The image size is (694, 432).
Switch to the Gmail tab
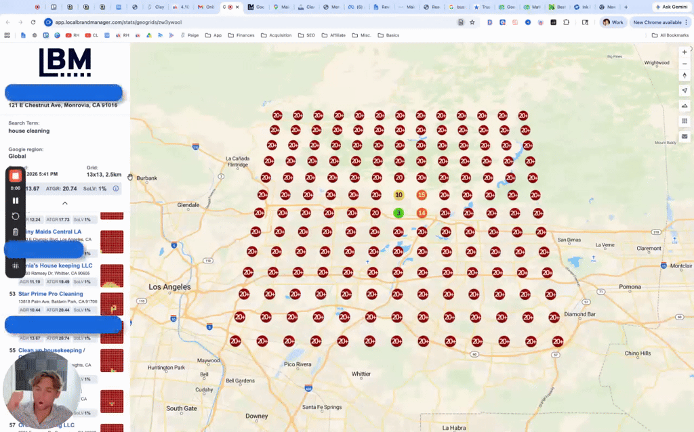tap(206, 7)
